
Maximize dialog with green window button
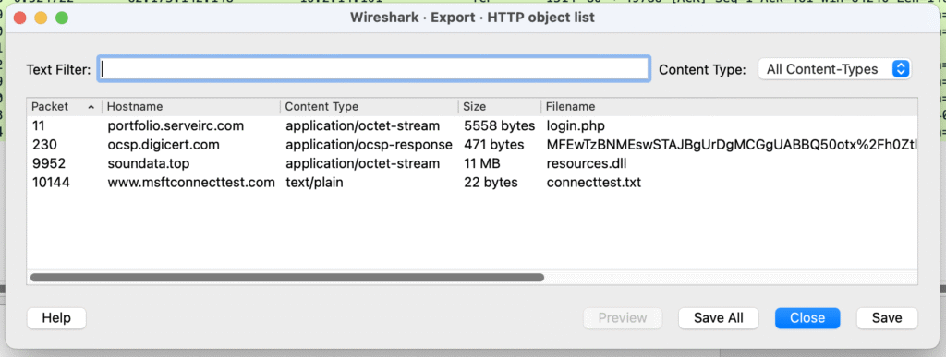pyautogui.click(x=62, y=18)
